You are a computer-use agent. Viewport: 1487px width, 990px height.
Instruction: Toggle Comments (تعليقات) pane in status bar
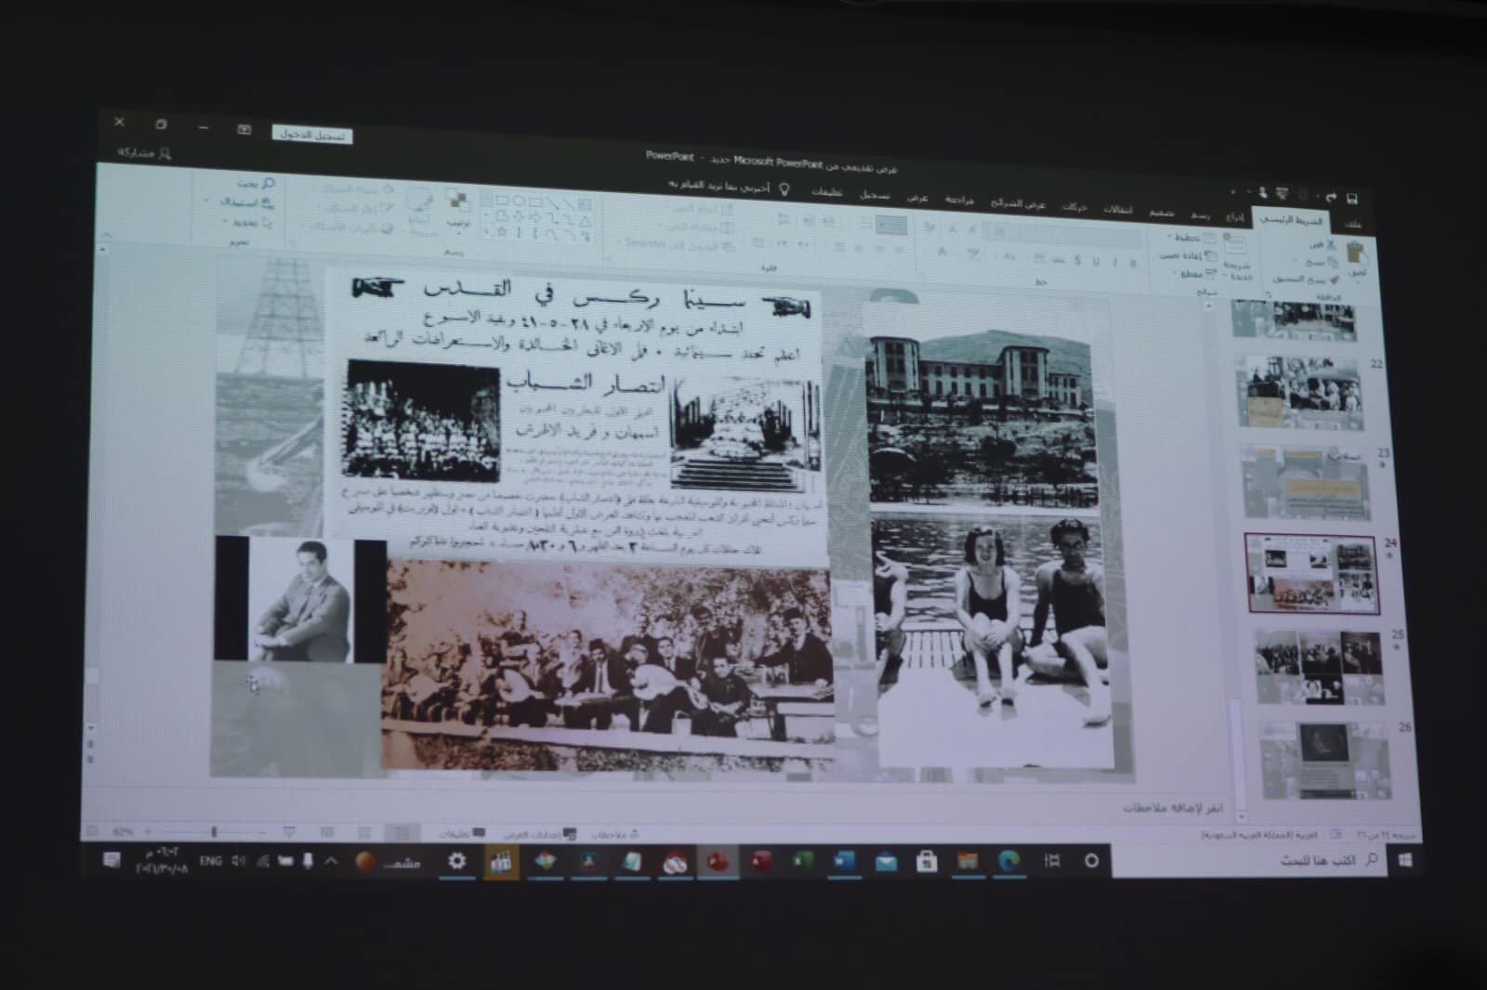pyautogui.click(x=463, y=833)
